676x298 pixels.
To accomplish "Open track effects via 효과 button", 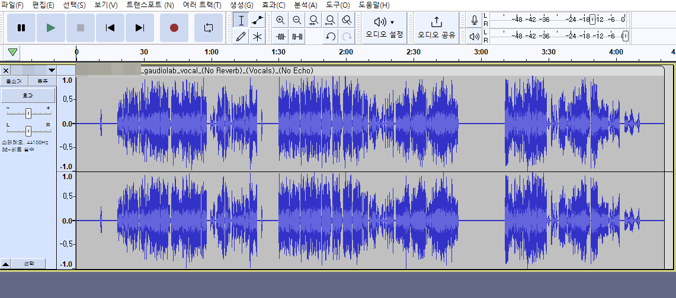I will (28, 95).
